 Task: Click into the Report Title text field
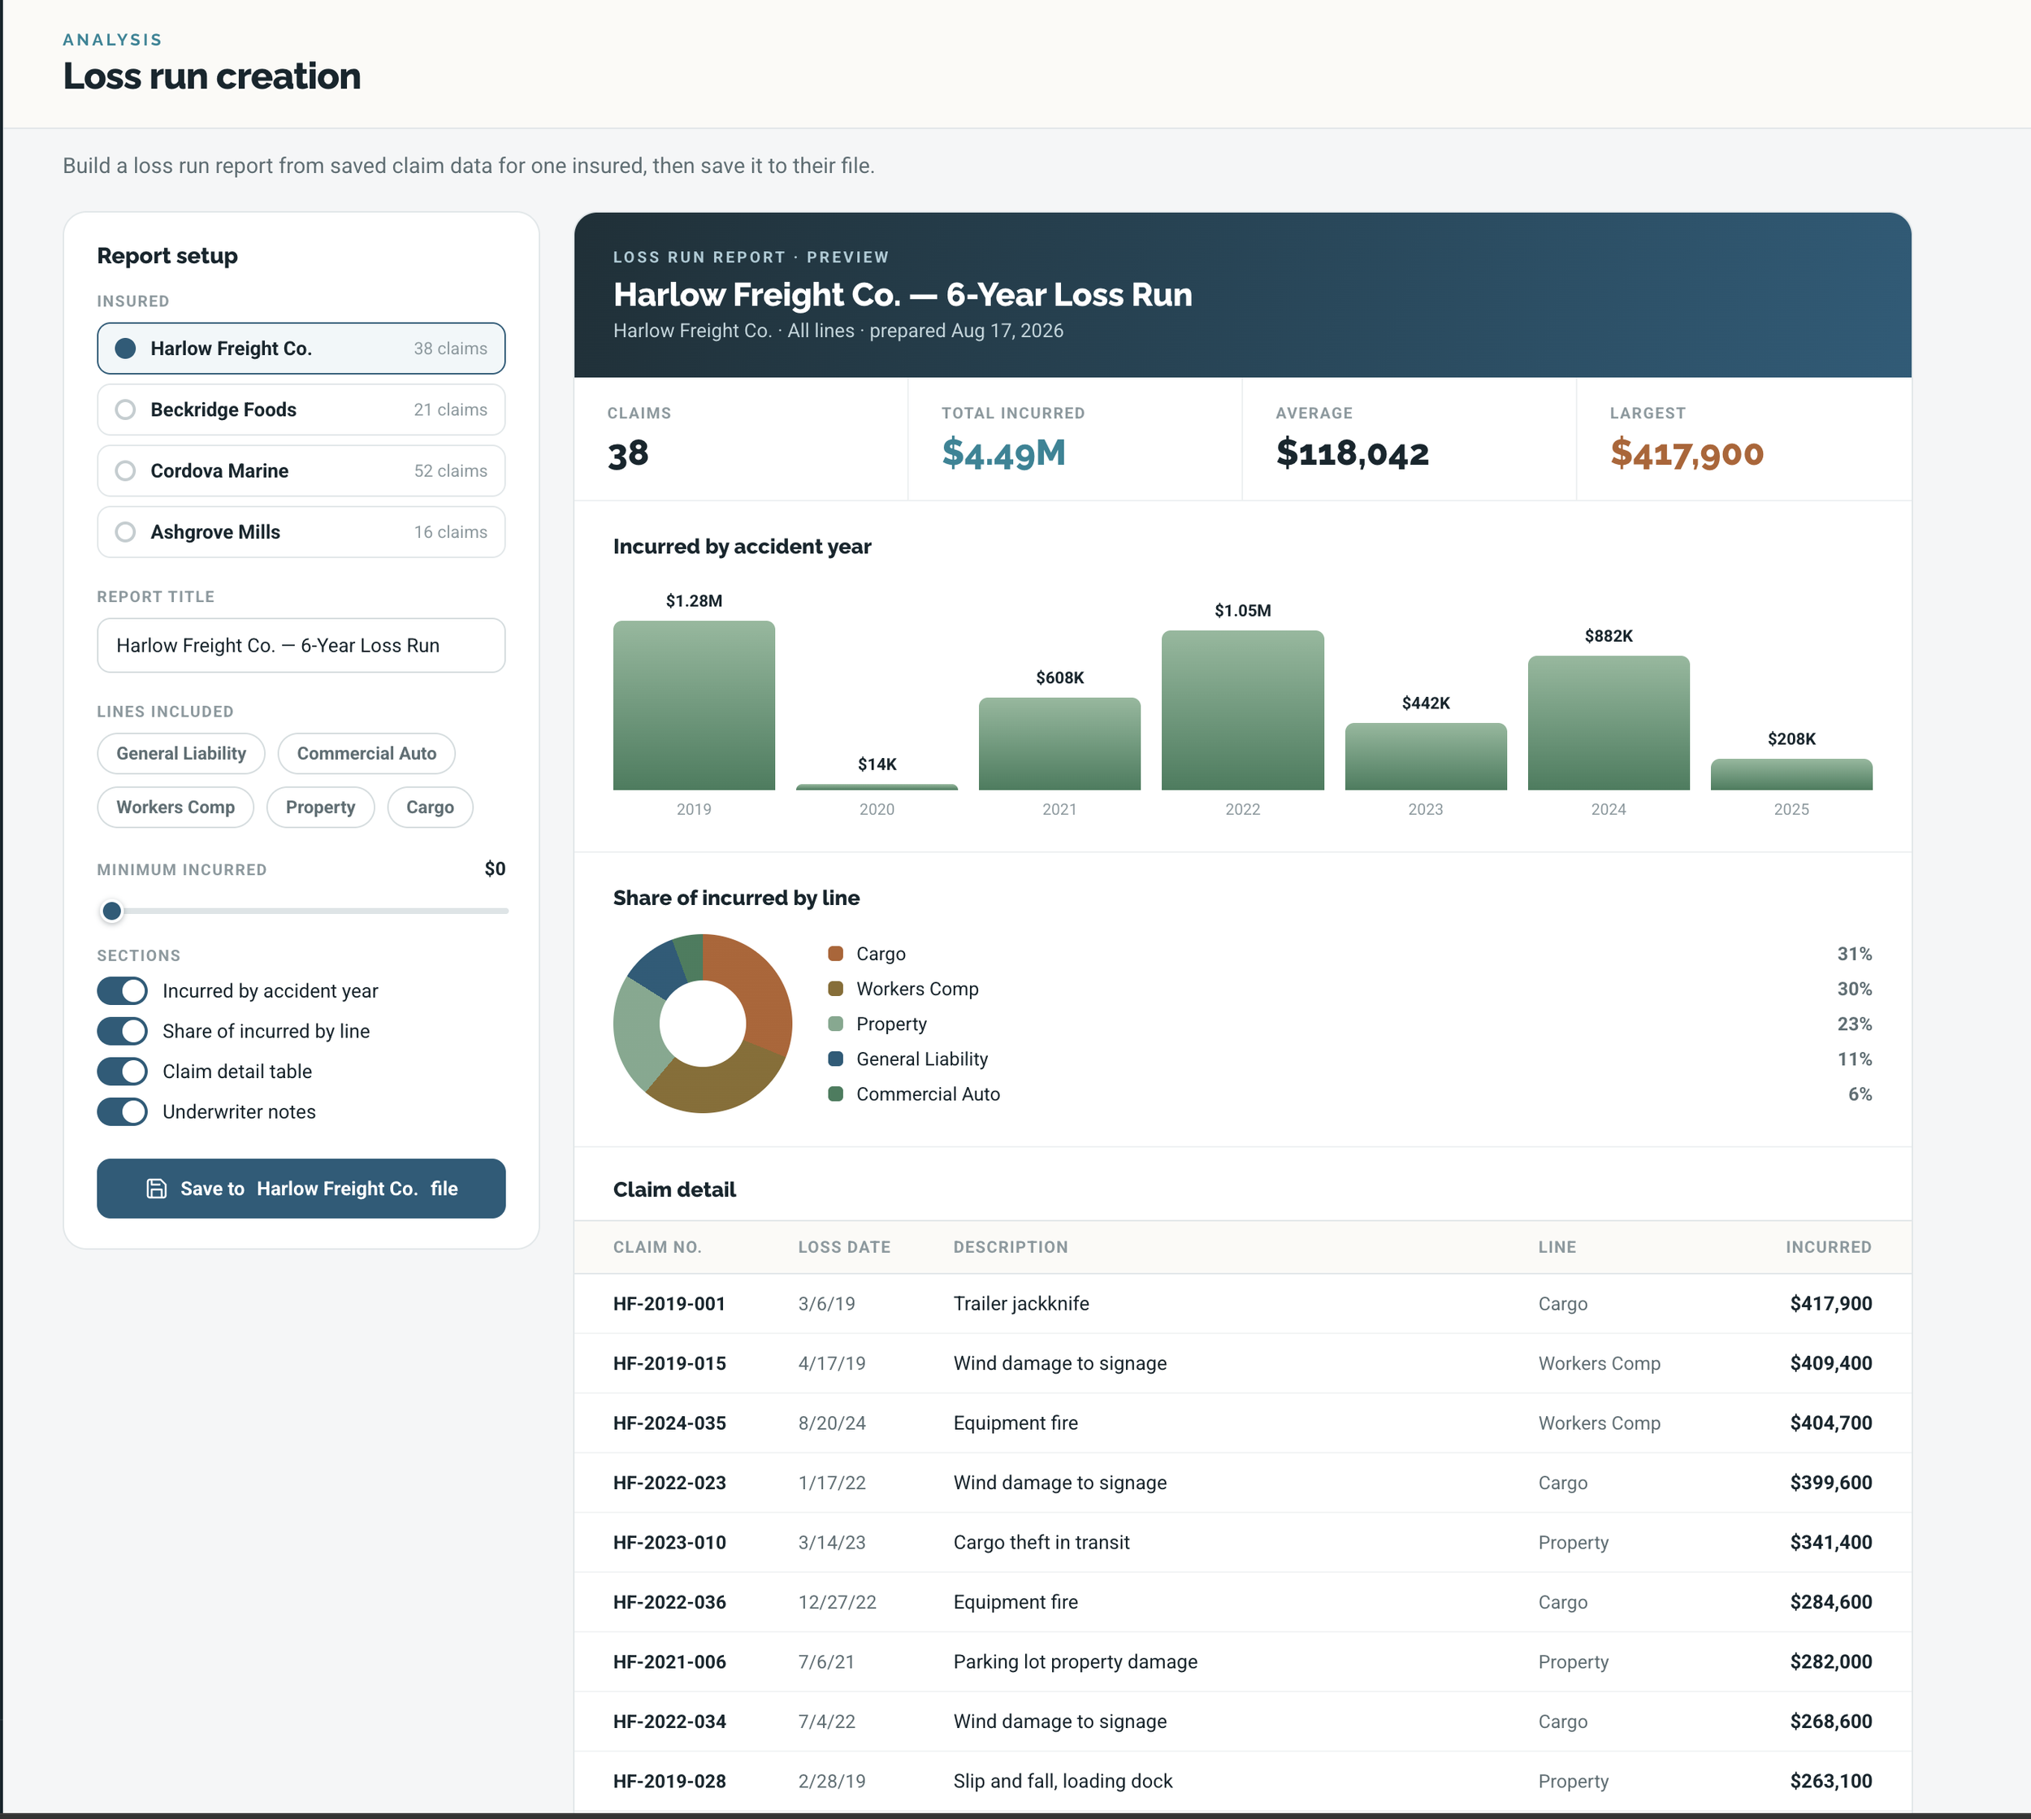tap(301, 646)
